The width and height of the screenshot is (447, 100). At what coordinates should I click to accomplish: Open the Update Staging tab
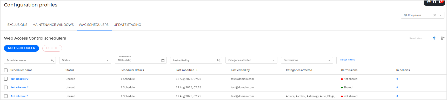pyautogui.click(x=127, y=25)
